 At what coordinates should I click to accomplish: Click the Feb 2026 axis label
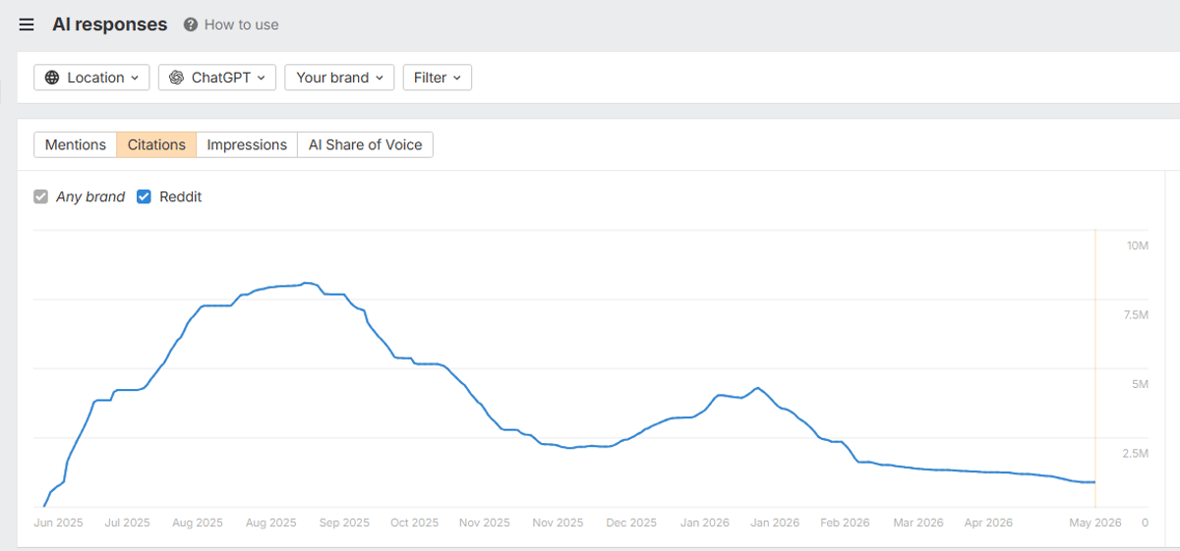click(845, 523)
